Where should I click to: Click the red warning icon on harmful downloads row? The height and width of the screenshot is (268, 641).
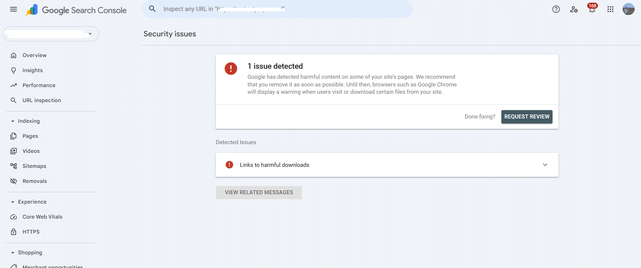tap(229, 165)
